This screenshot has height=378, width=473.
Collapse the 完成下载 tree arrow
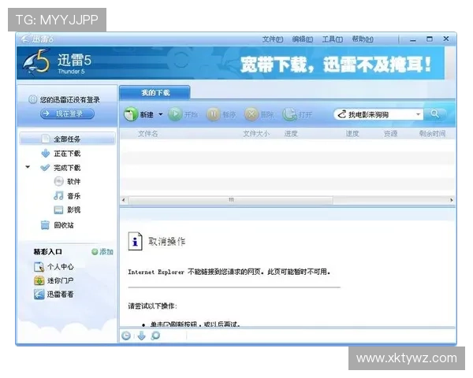(28, 167)
